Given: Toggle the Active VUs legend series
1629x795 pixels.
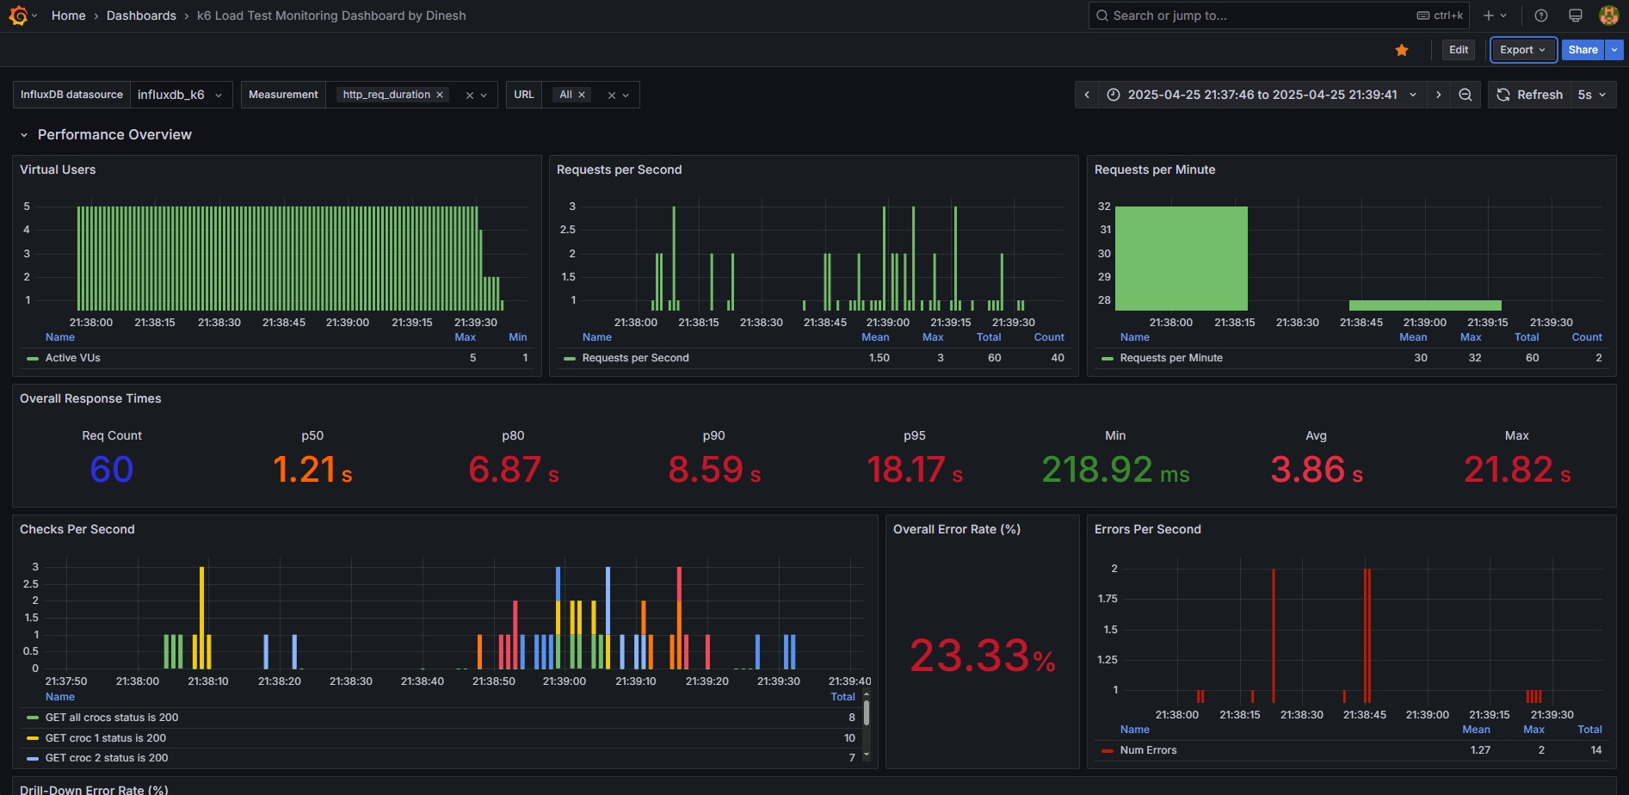Looking at the screenshot, I should tap(73, 358).
